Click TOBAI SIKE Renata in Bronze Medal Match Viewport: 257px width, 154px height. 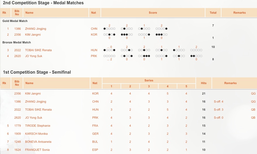click(x=38, y=50)
